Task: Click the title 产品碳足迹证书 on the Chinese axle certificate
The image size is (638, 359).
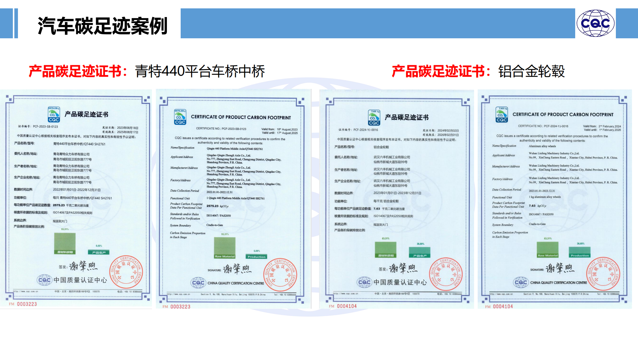Action: (x=86, y=114)
